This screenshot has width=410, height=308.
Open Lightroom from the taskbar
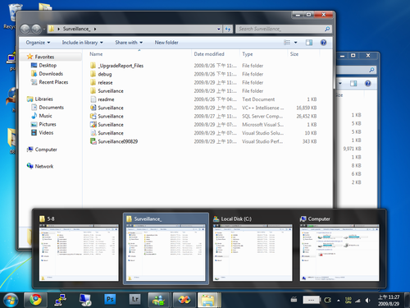135,299
